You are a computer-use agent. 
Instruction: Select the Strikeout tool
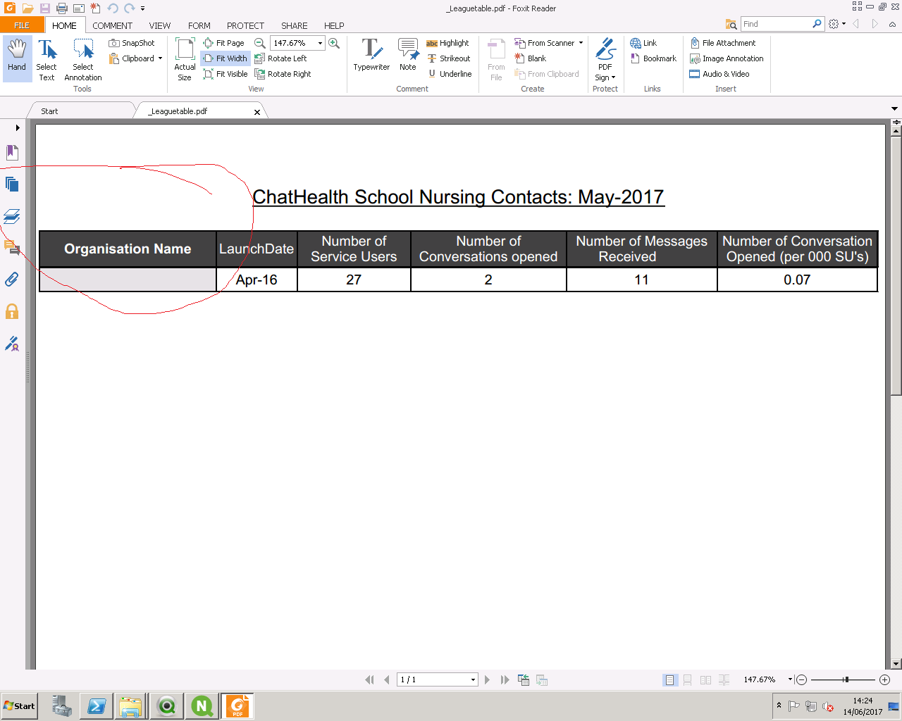pos(449,58)
